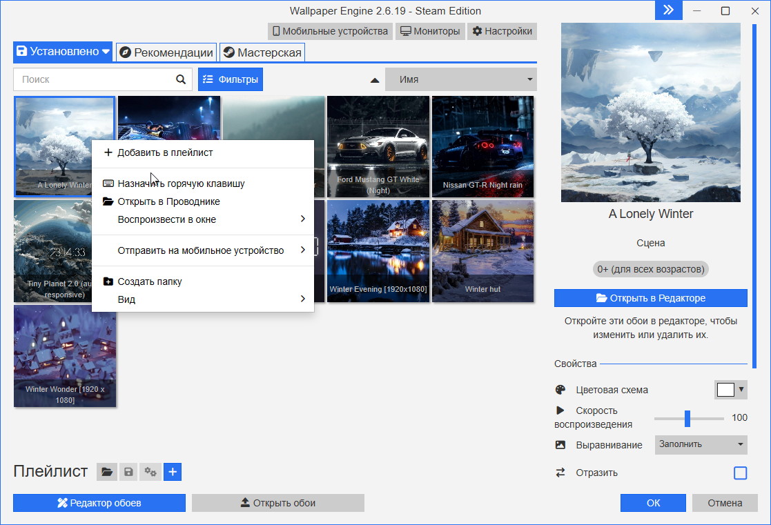
Task: Save playlist with floppy disk icon
Action: coord(128,472)
